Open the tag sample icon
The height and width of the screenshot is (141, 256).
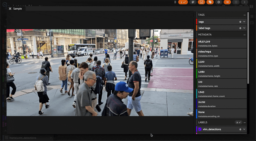pos(210,2)
